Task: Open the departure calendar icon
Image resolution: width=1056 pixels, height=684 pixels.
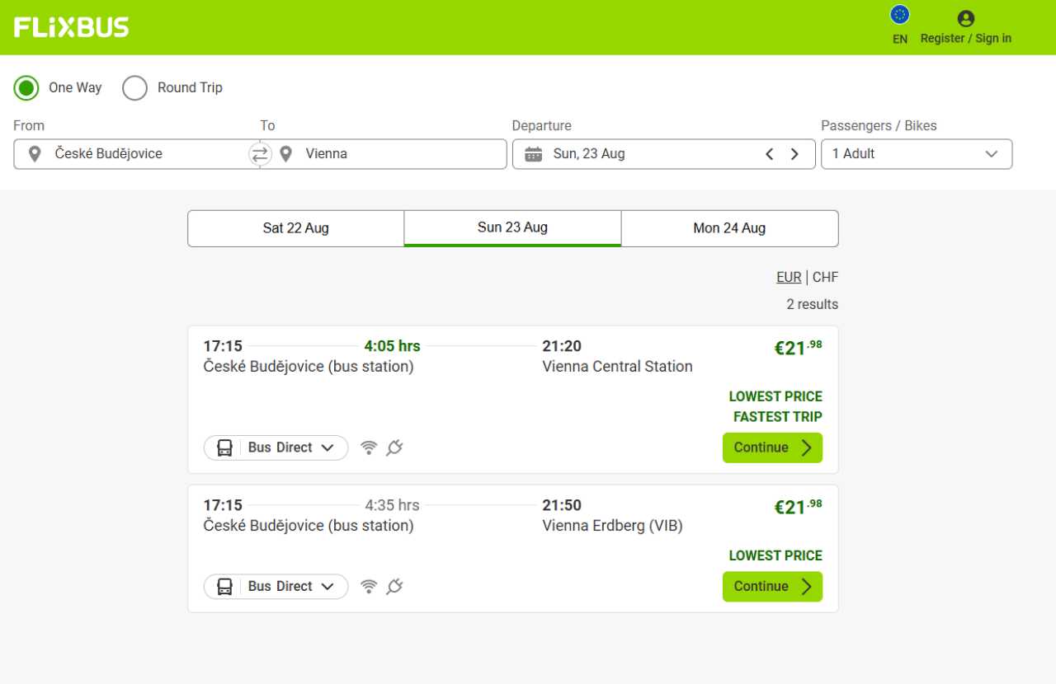Action: coord(534,154)
